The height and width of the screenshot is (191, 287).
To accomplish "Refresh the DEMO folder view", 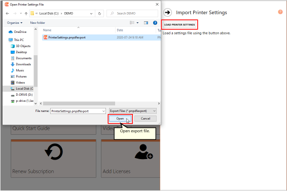I will [x=99, y=14].
